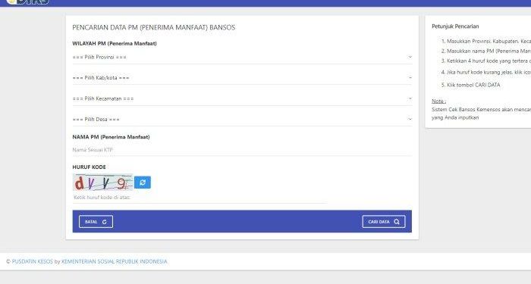Click the captcha image showing letters
The width and height of the screenshot is (531, 284).
click(102, 183)
